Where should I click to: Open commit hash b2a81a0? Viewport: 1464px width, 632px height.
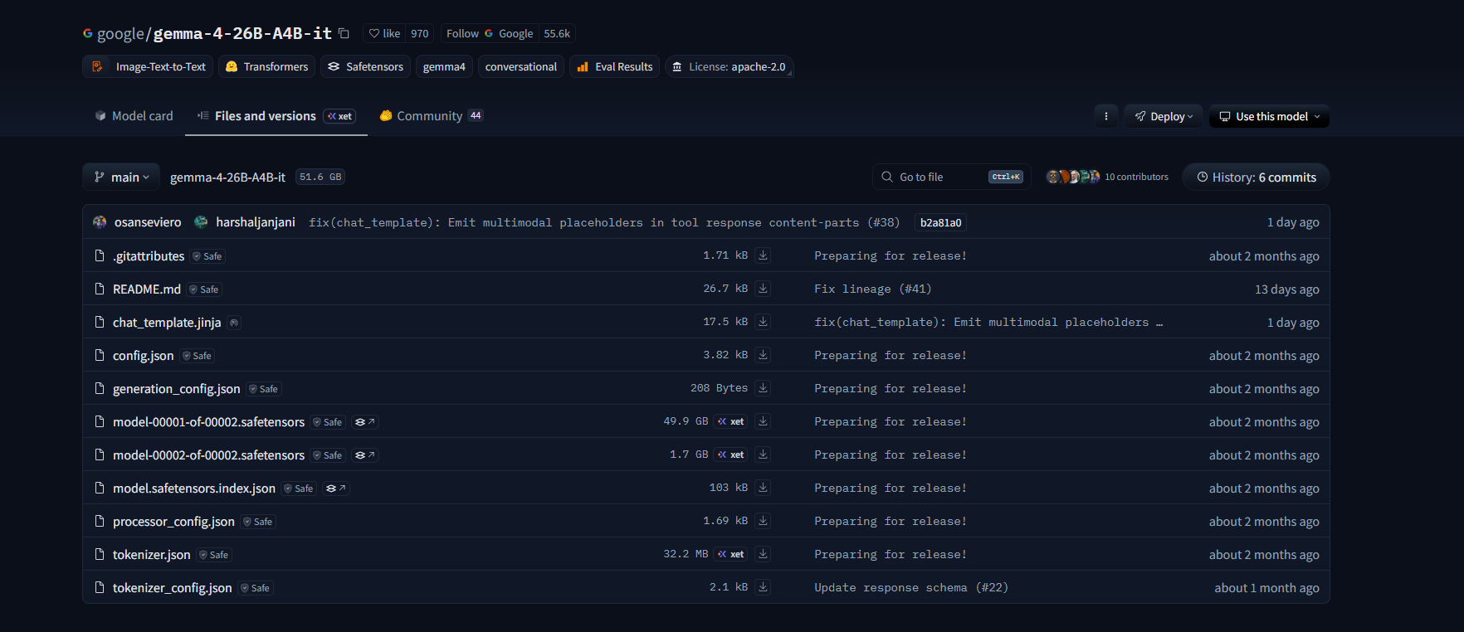pyautogui.click(x=940, y=222)
